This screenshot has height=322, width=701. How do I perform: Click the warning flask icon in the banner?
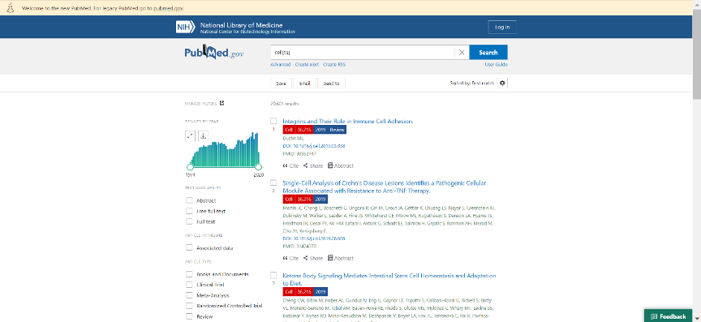[x=11, y=8]
